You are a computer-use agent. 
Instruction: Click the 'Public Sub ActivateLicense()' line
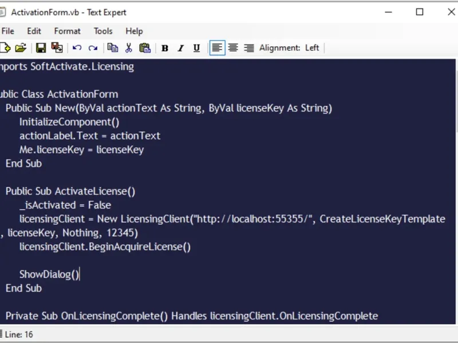[x=70, y=192]
